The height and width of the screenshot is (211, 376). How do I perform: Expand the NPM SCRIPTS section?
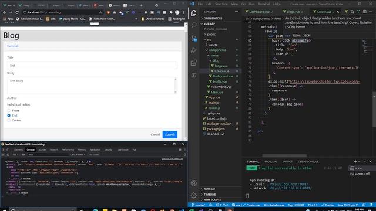[x=221, y=200]
